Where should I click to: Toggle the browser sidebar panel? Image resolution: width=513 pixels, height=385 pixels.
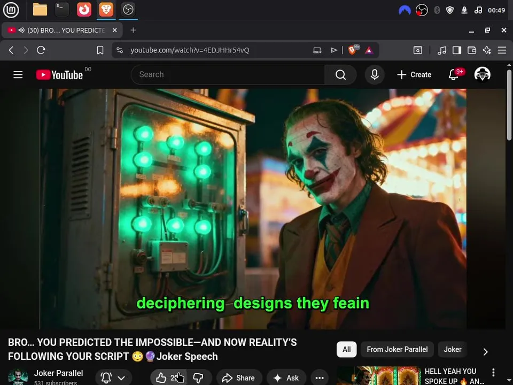(x=457, y=50)
